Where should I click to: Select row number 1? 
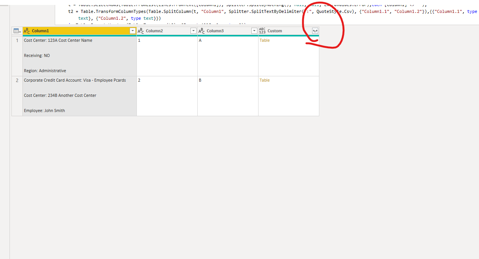(17, 56)
